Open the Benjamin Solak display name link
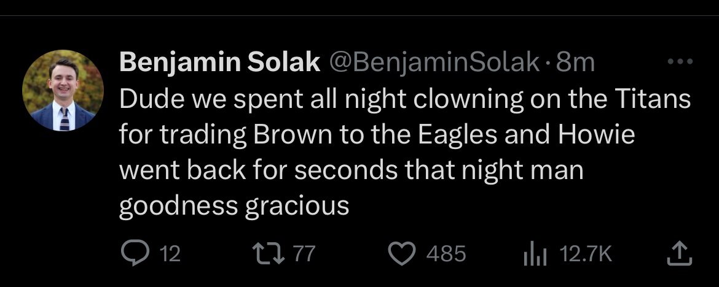The height and width of the screenshot is (287, 719). point(219,63)
